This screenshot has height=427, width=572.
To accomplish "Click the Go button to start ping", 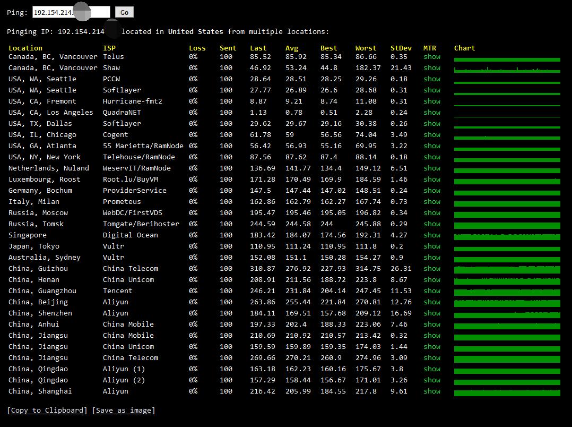I will (x=124, y=12).
